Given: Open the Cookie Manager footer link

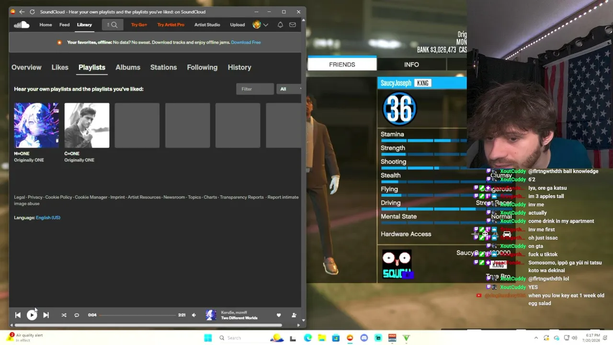Looking at the screenshot, I should click(x=91, y=197).
